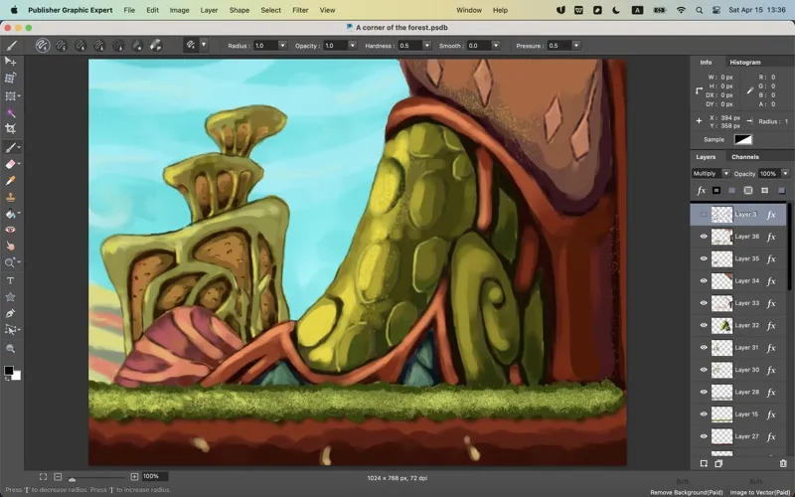Viewport: 795px width, 497px height.
Task: Open the Radius dropdown arrow
Action: click(282, 46)
